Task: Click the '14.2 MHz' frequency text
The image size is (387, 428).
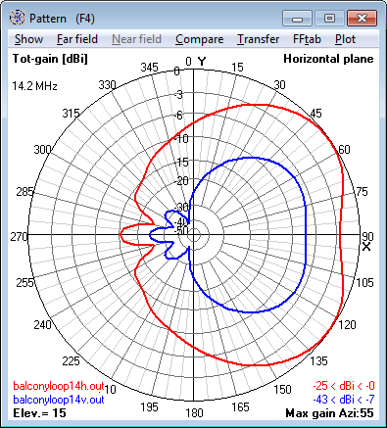Action: click(34, 86)
